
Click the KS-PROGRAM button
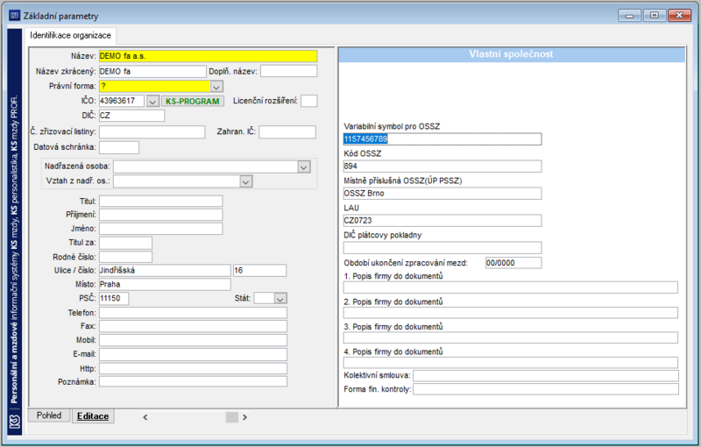pos(192,101)
